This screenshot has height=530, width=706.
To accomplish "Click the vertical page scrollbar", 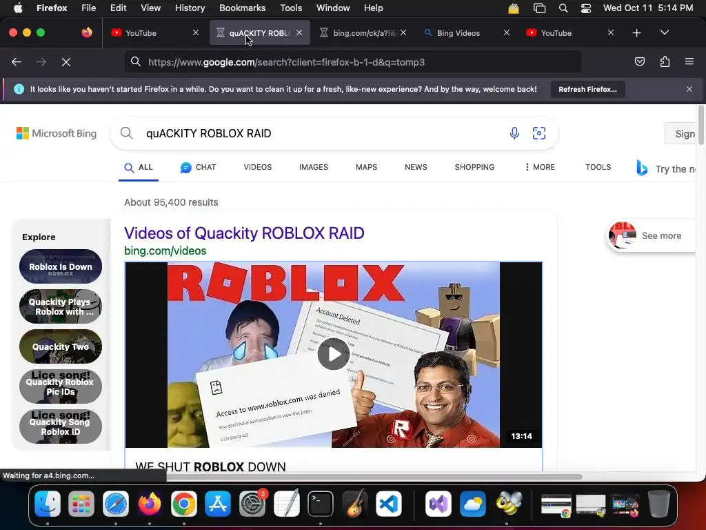I will [700, 126].
